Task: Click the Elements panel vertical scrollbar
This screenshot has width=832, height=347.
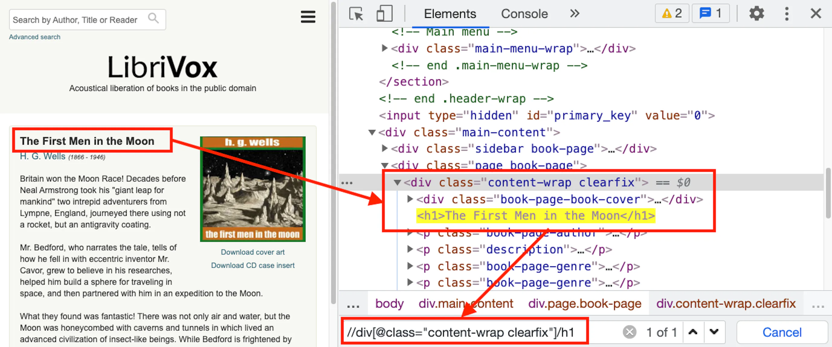Action: pyautogui.click(x=828, y=193)
